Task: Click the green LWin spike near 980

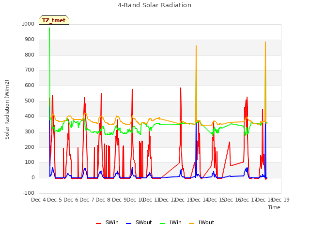Action: point(49,28)
